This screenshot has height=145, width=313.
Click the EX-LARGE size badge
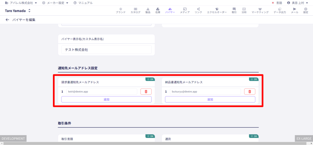coord(304,138)
